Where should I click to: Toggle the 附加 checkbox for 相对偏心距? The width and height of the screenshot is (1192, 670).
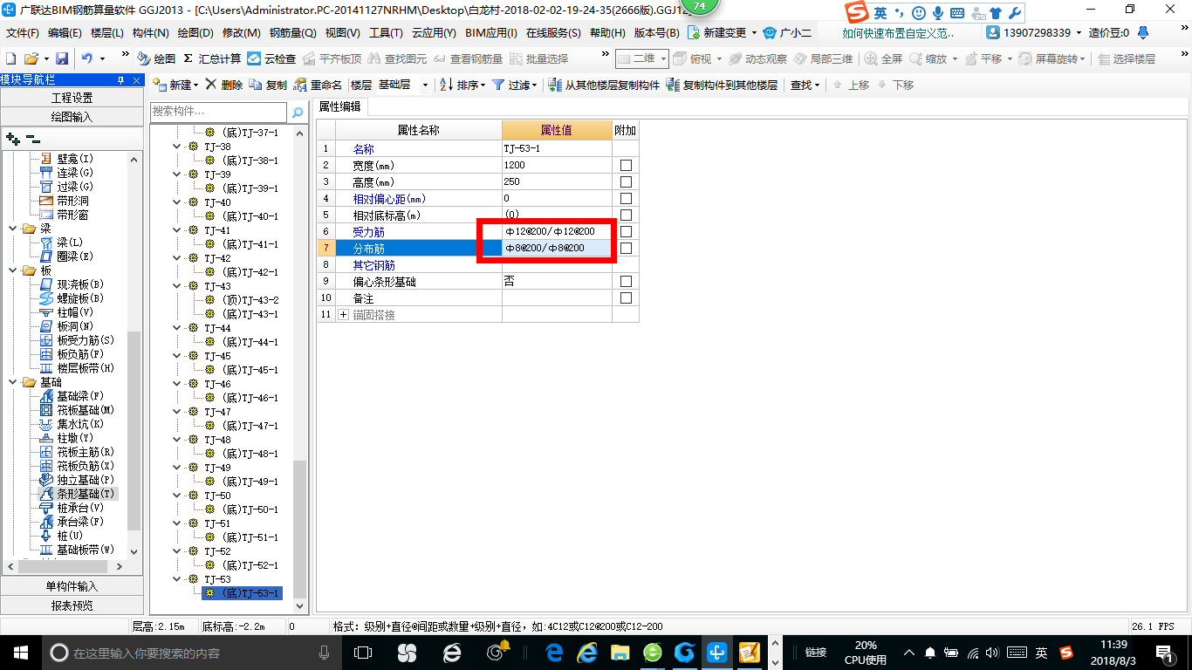coord(626,198)
